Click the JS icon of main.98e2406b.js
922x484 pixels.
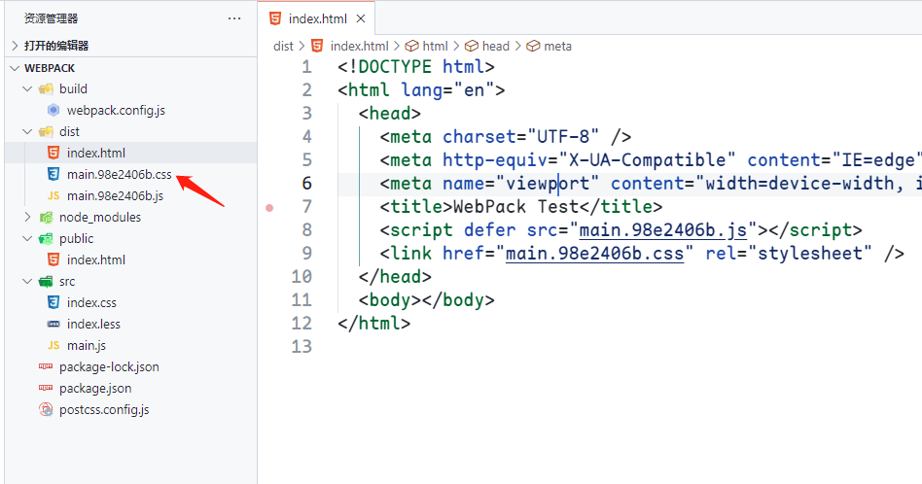(53, 195)
